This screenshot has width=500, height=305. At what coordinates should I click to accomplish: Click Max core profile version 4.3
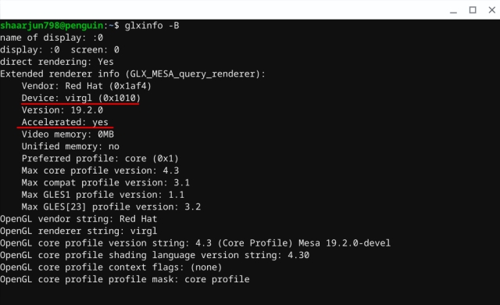click(x=100, y=170)
